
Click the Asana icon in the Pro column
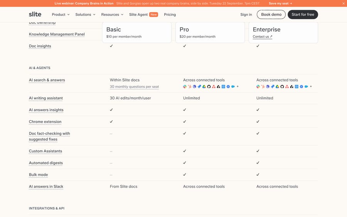tap(214, 86)
